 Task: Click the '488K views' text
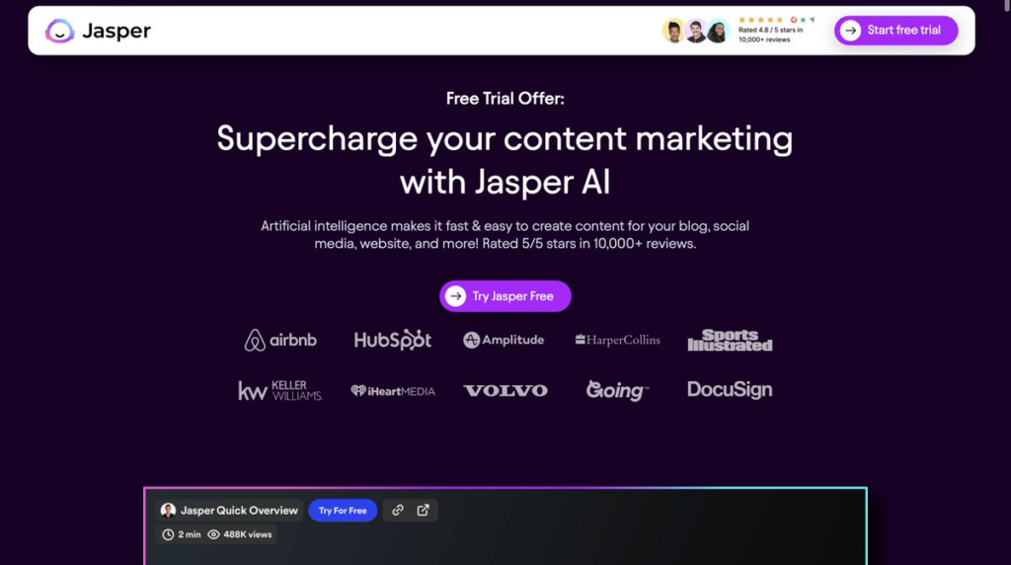click(248, 534)
